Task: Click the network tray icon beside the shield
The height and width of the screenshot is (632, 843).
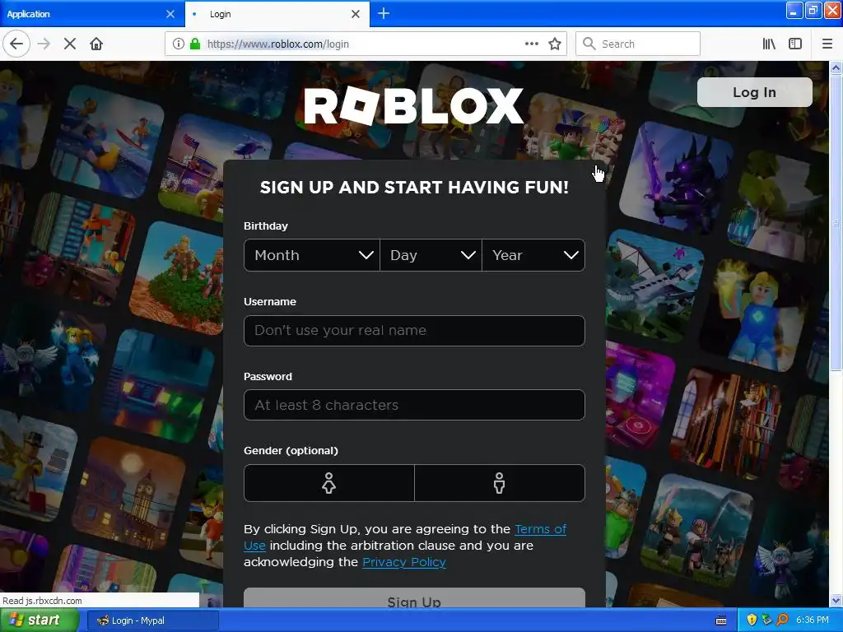Action: point(766,620)
